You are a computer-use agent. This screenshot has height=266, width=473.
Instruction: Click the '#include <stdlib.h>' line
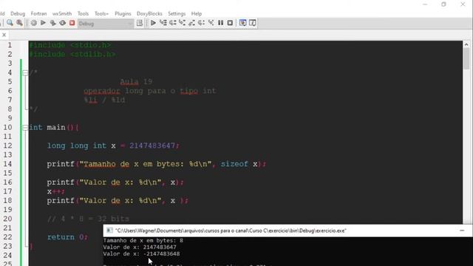click(72, 54)
